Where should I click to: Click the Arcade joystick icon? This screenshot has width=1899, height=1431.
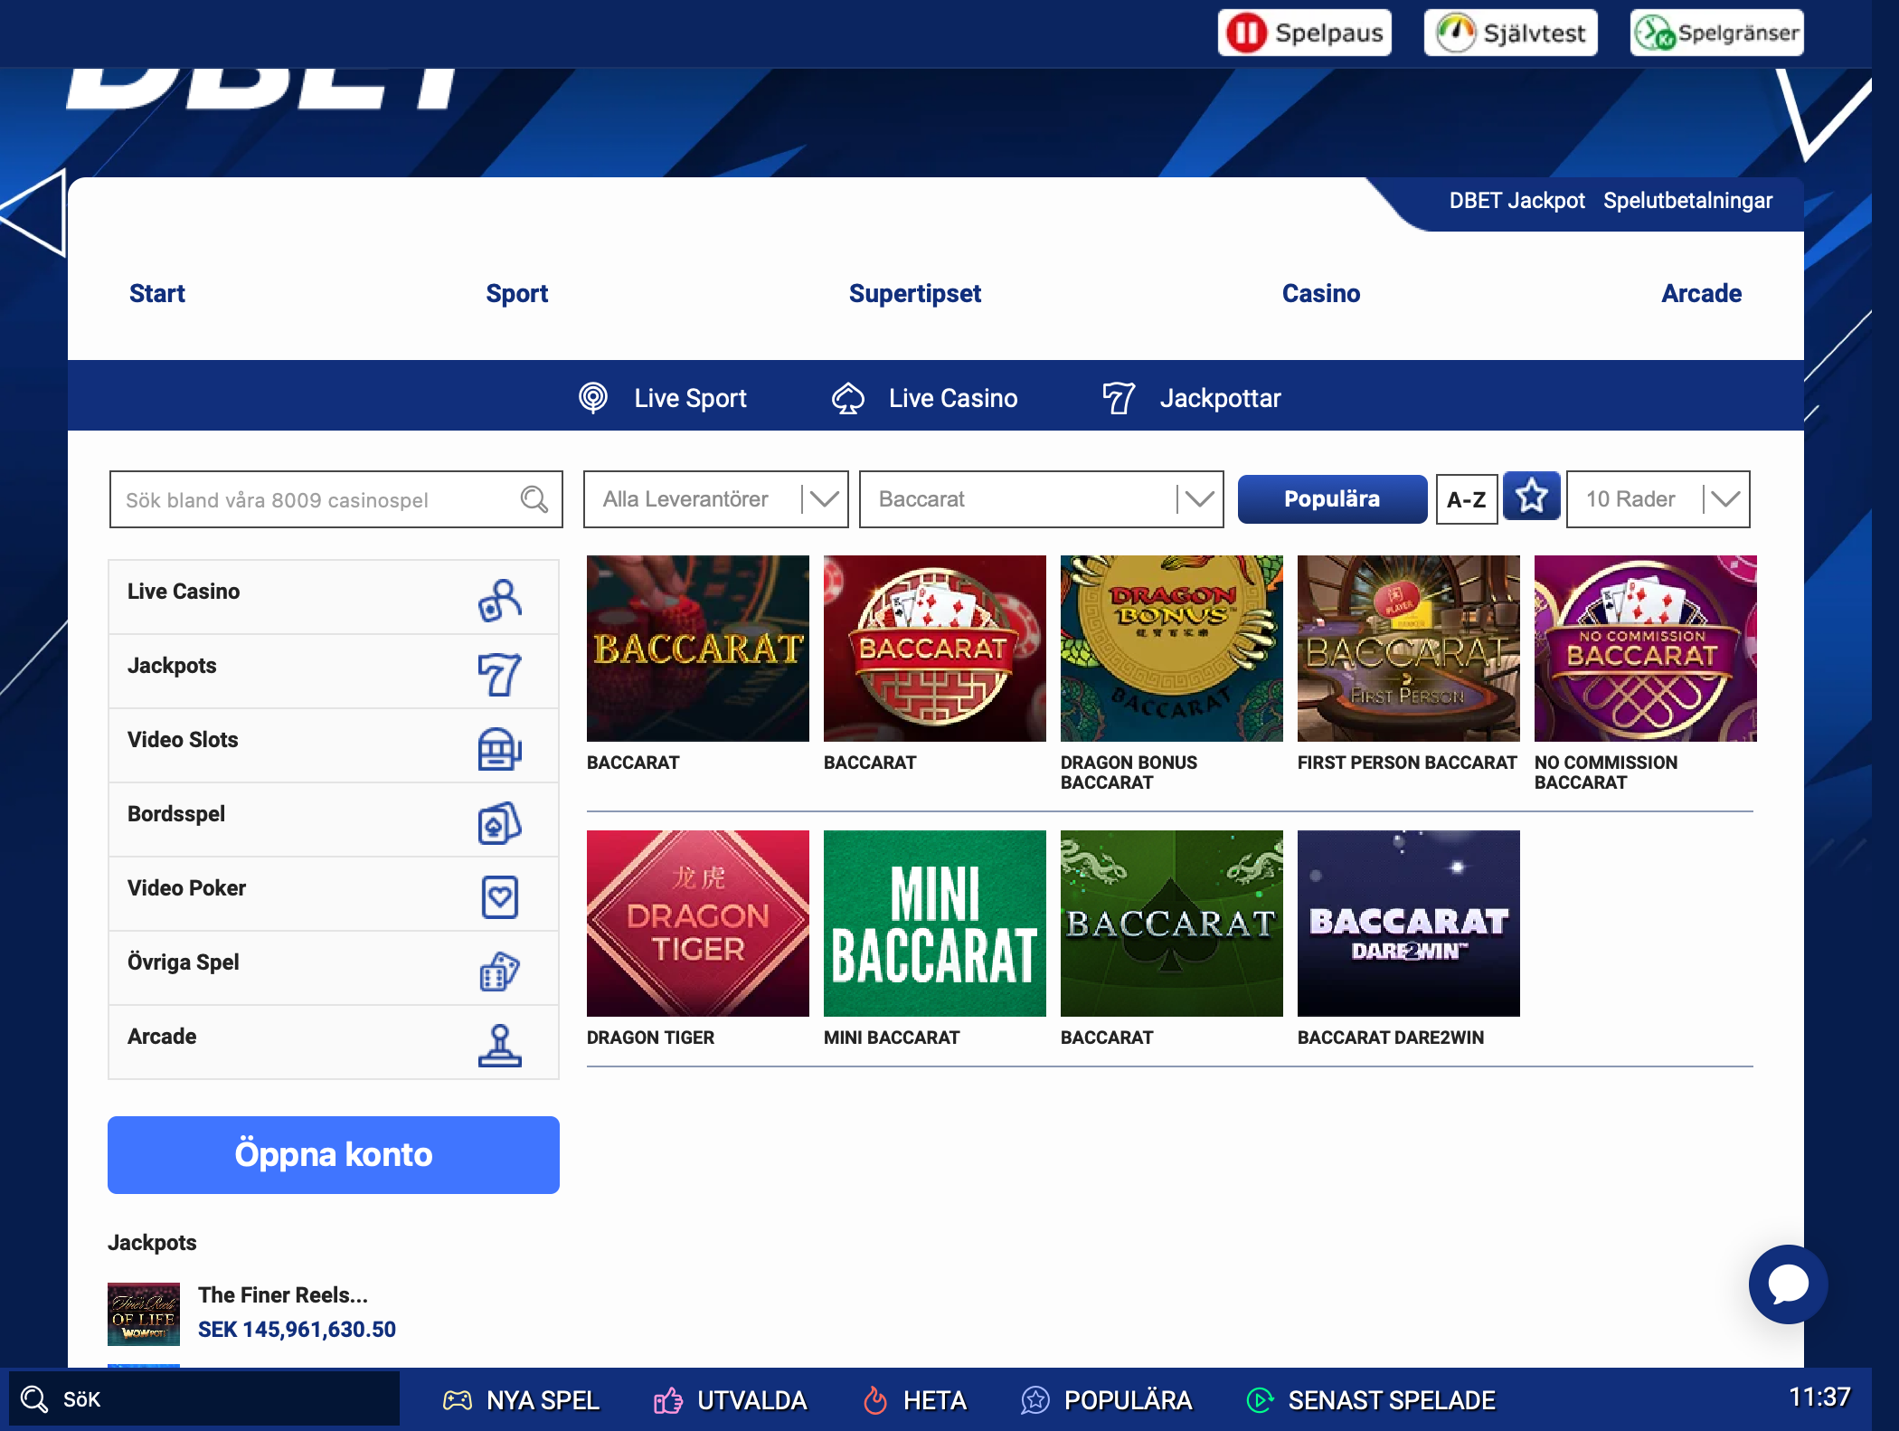coord(500,1045)
